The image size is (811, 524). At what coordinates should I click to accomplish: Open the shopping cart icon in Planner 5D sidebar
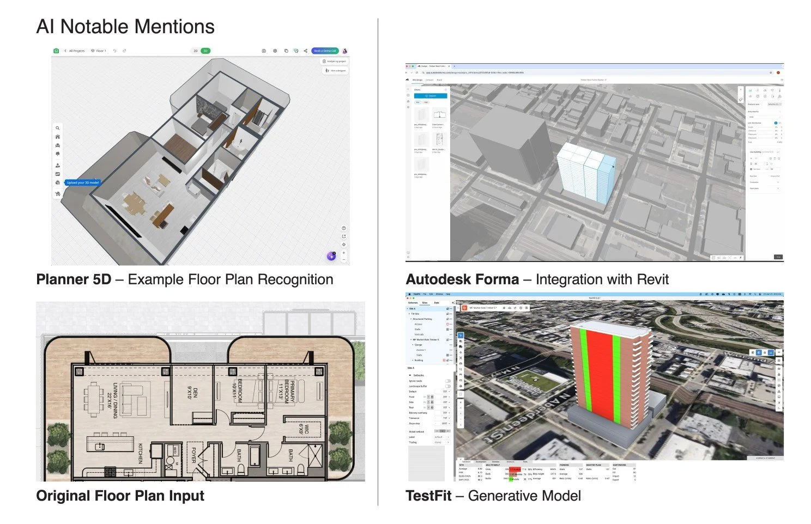pyautogui.click(x=58, y=194)
